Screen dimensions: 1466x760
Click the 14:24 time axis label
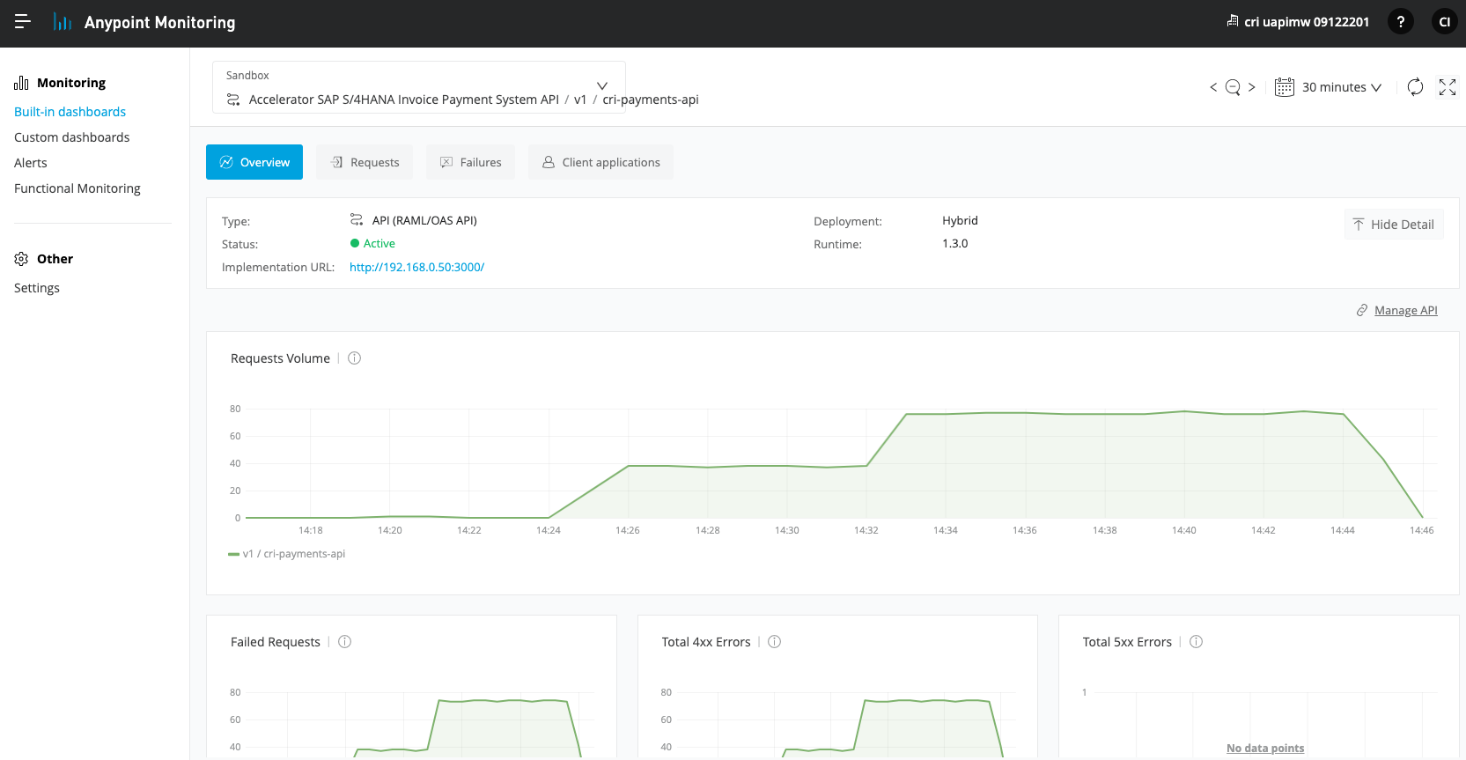549,530
